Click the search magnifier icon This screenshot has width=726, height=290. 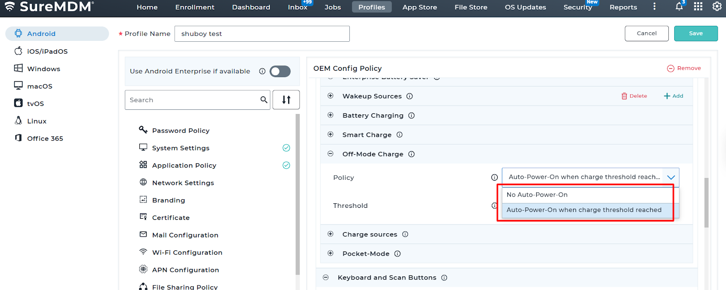coord(264,100)
